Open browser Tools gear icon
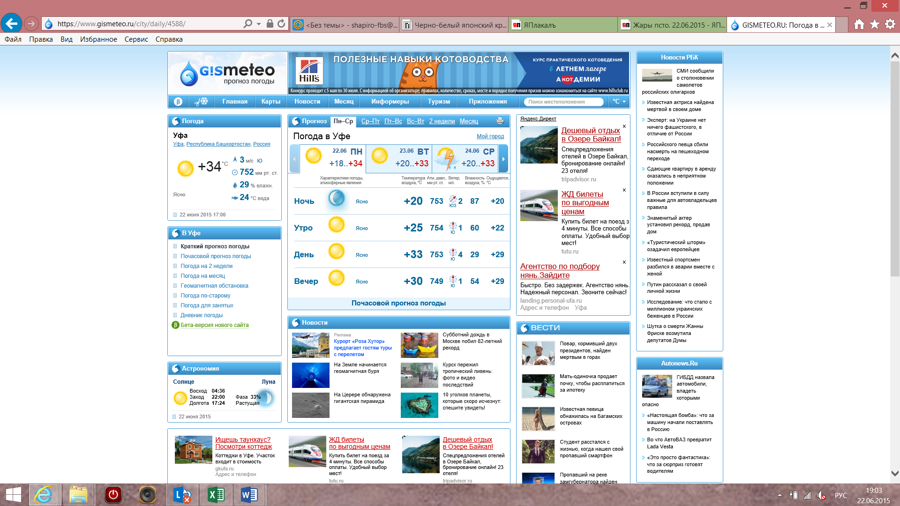Screen dimensions: 900x506 tap(890, 24)
